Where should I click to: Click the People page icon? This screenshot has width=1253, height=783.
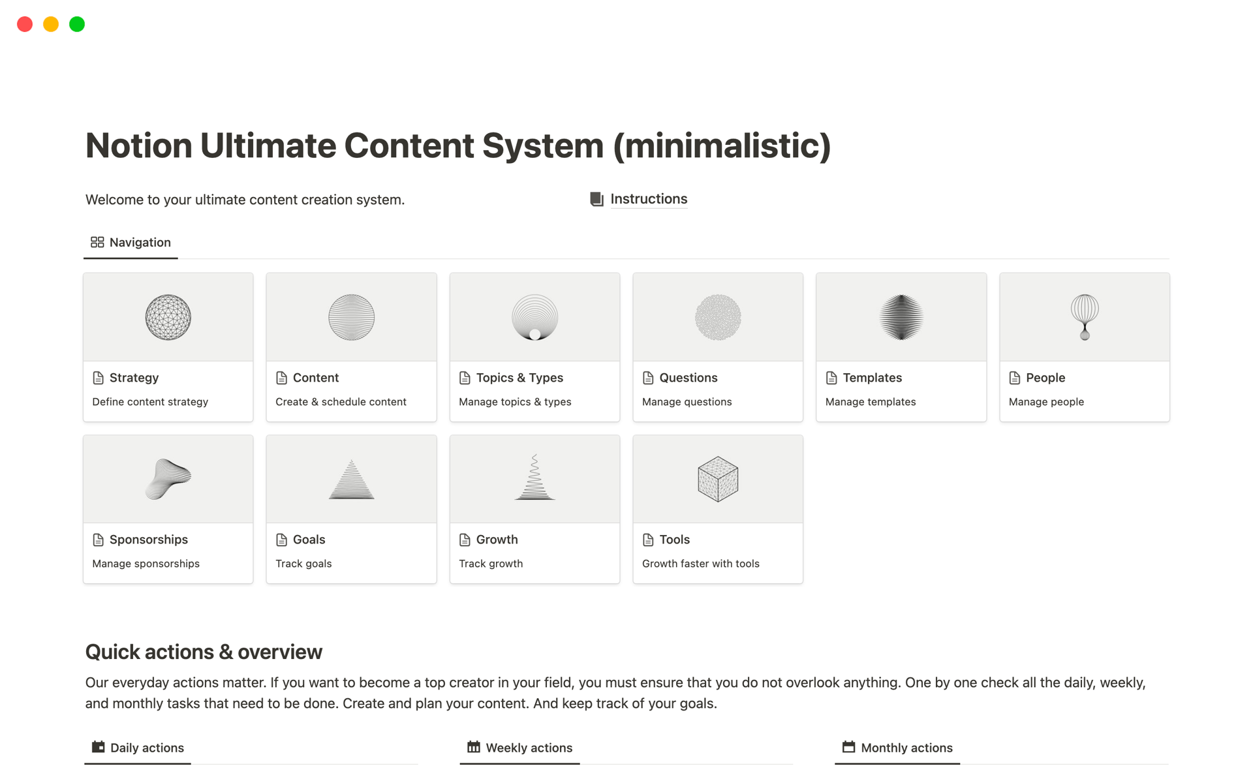(x=1015, y=378)
